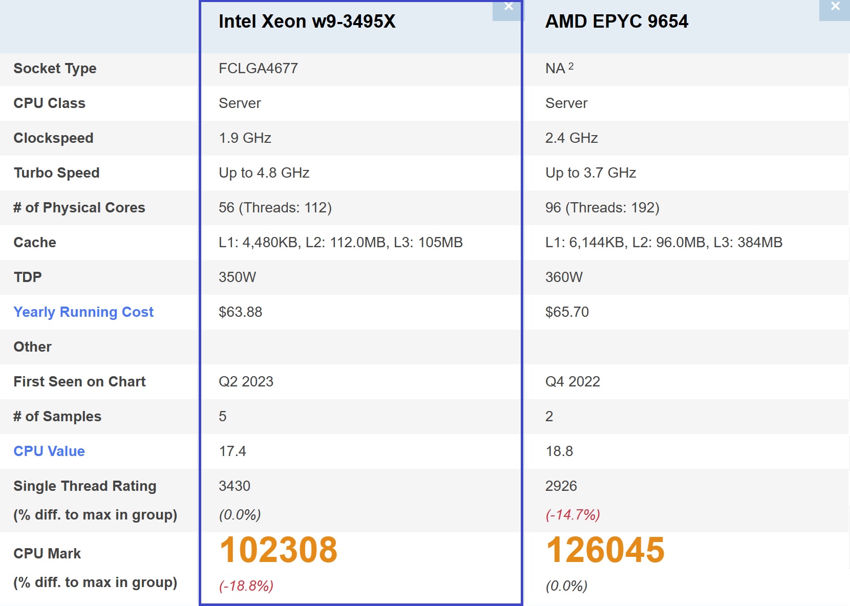
Task: Click the # of Samples label
Action: pos(57,416)
